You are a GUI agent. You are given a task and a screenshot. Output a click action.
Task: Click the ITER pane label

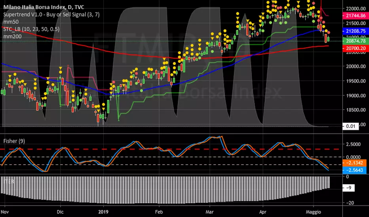8,181
